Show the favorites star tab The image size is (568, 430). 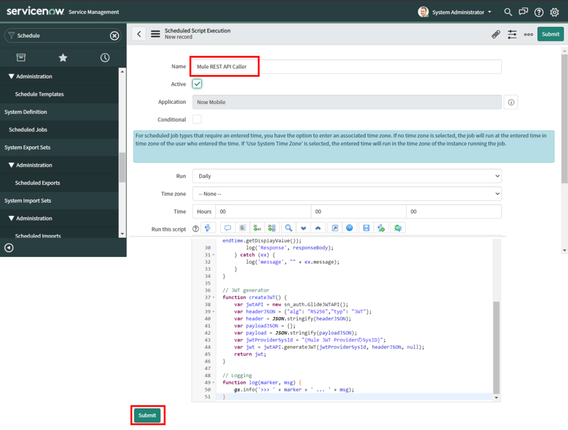[x=63, y=58]
